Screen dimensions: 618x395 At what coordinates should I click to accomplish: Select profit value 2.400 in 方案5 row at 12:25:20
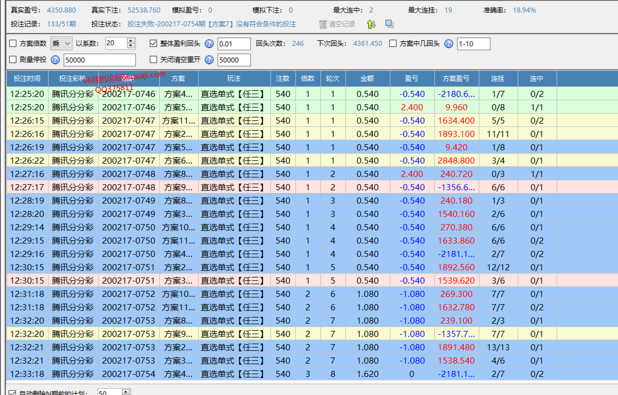412,107
